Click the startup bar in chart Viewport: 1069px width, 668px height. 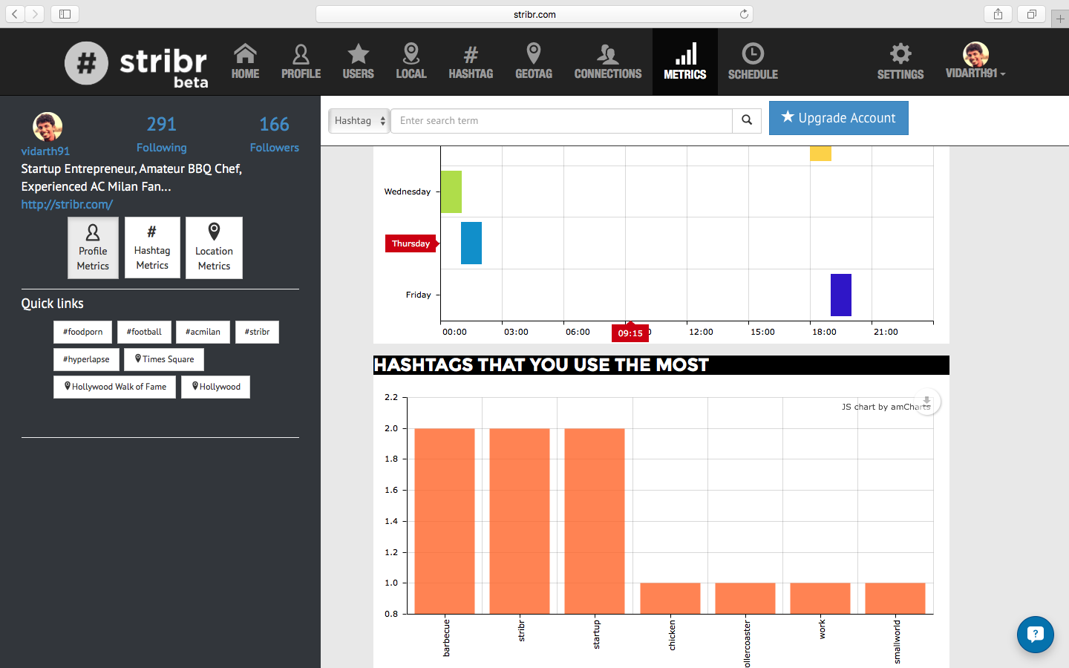coord(595,521)
